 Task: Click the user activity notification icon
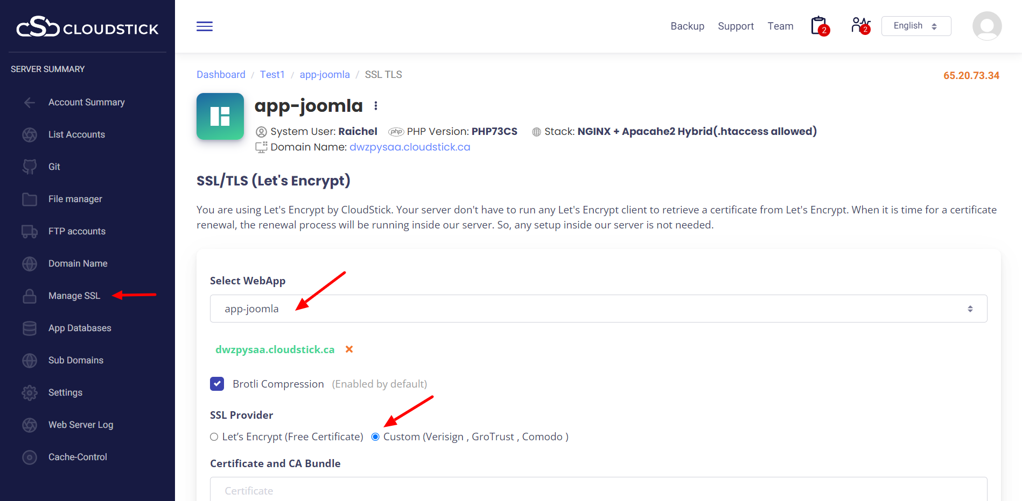pyautogui.click(x=860, y=26)
